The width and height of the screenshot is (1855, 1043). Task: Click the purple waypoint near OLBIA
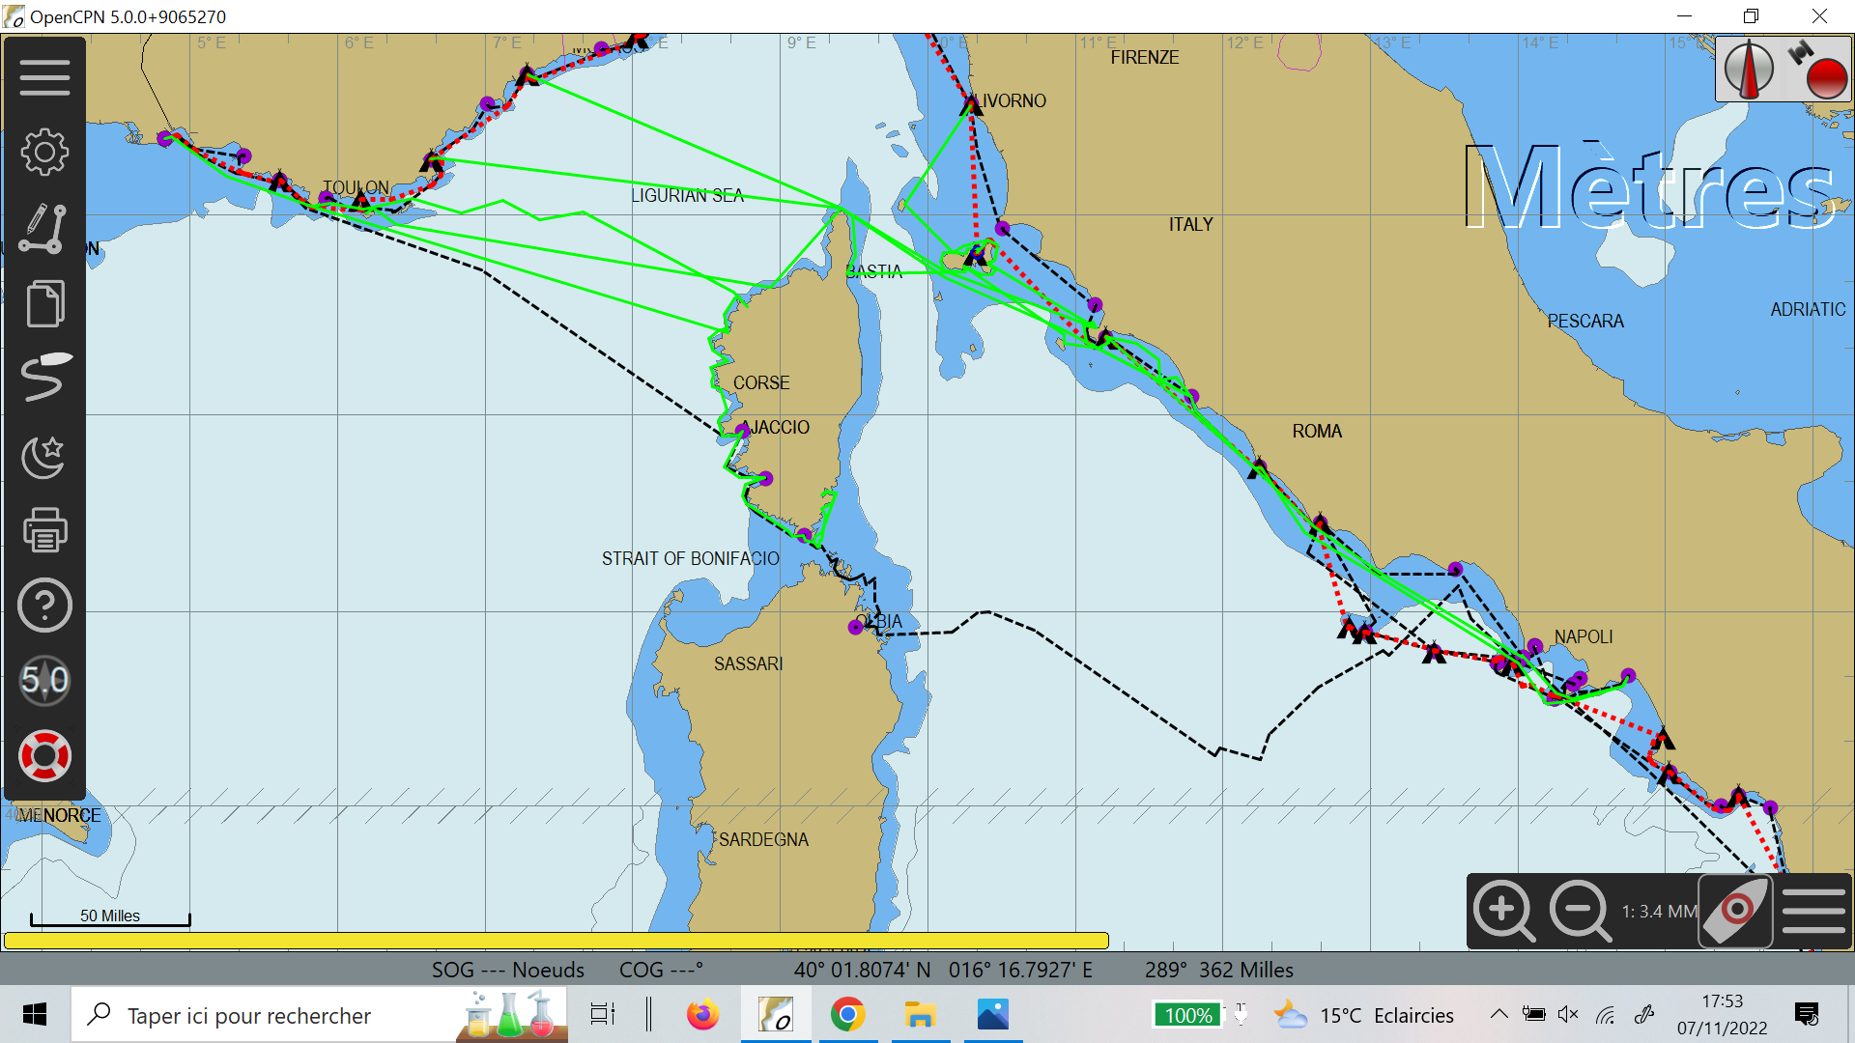click(855, 628)
